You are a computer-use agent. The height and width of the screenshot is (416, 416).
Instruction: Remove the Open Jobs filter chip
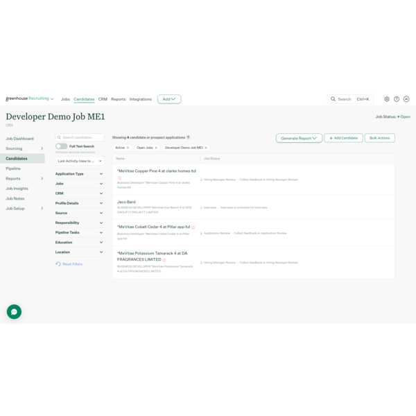[156, 148]
